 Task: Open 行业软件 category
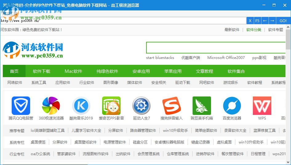pos(87,82)
